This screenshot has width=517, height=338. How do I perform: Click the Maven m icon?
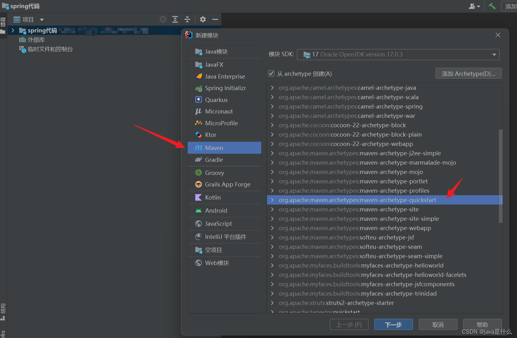(199, 148)
